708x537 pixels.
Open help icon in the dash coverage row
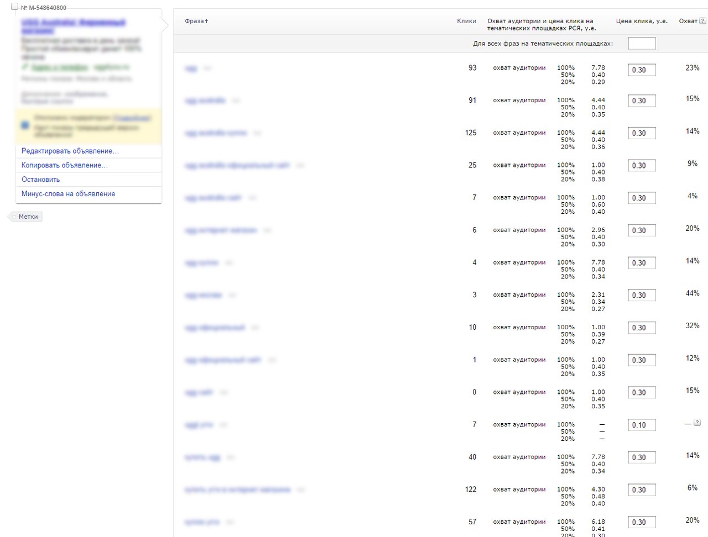(697, 423)
